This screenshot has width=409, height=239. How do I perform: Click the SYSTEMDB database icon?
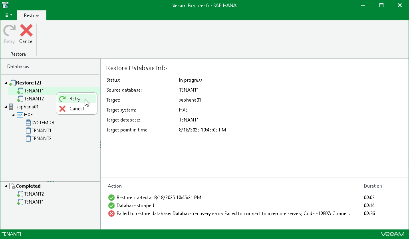tap(28, 123)
